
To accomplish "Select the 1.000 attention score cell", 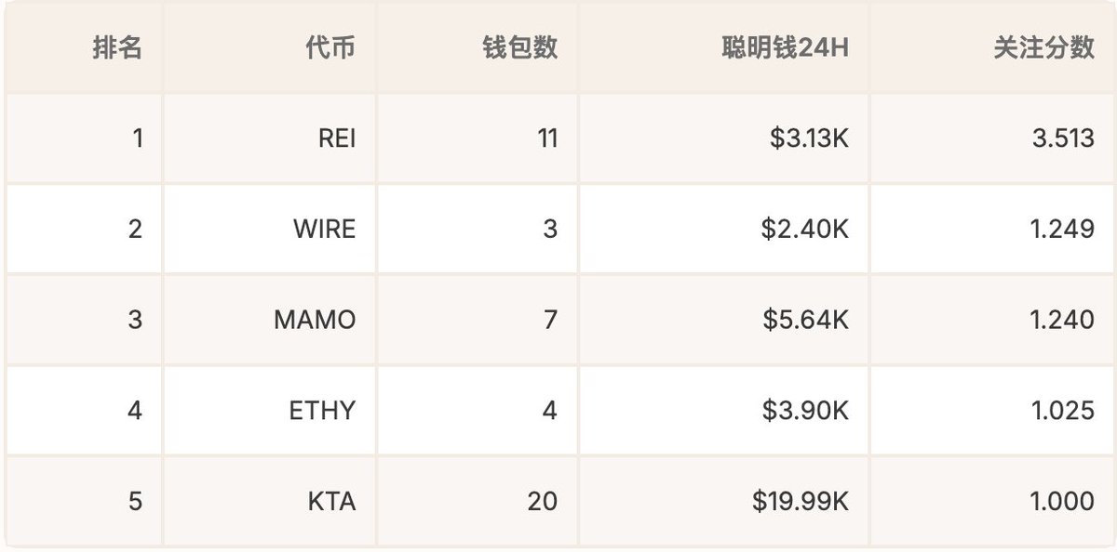I will click(x=1063, y=501).
